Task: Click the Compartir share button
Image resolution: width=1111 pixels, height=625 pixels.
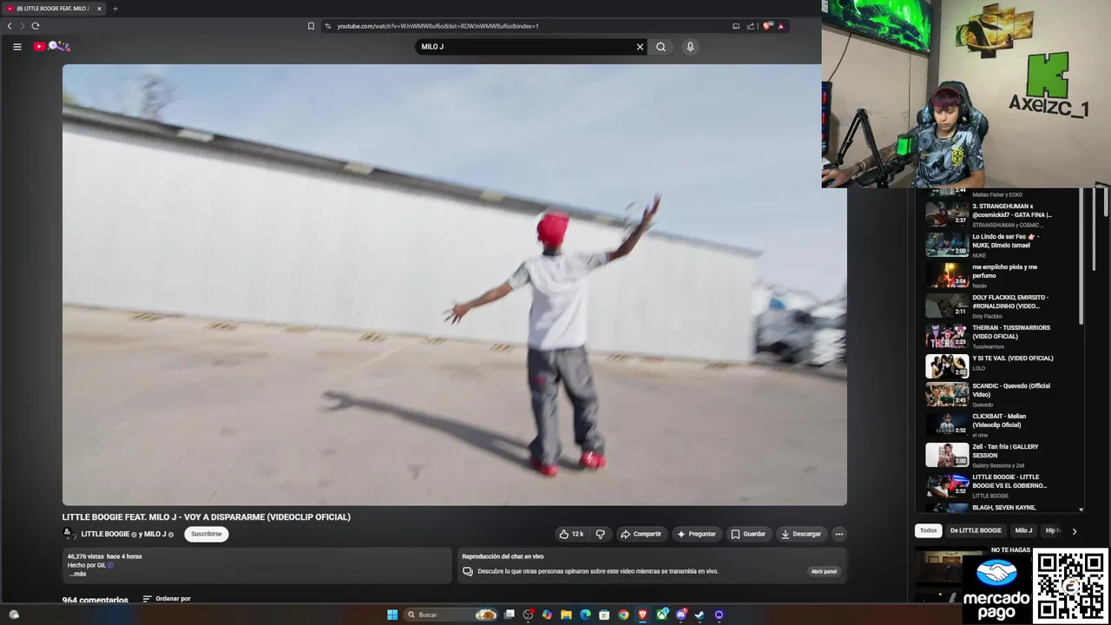Action: (641, 534)
